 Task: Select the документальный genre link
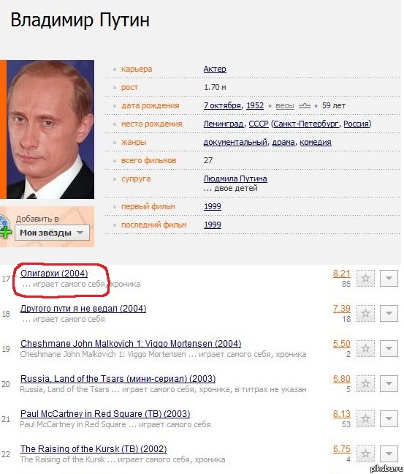pos(235,142)
